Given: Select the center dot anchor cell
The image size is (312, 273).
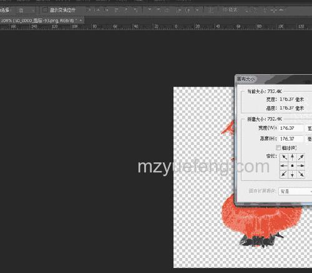Looking at the screenshot, I should pyautogui.click(x=292, y=166).
